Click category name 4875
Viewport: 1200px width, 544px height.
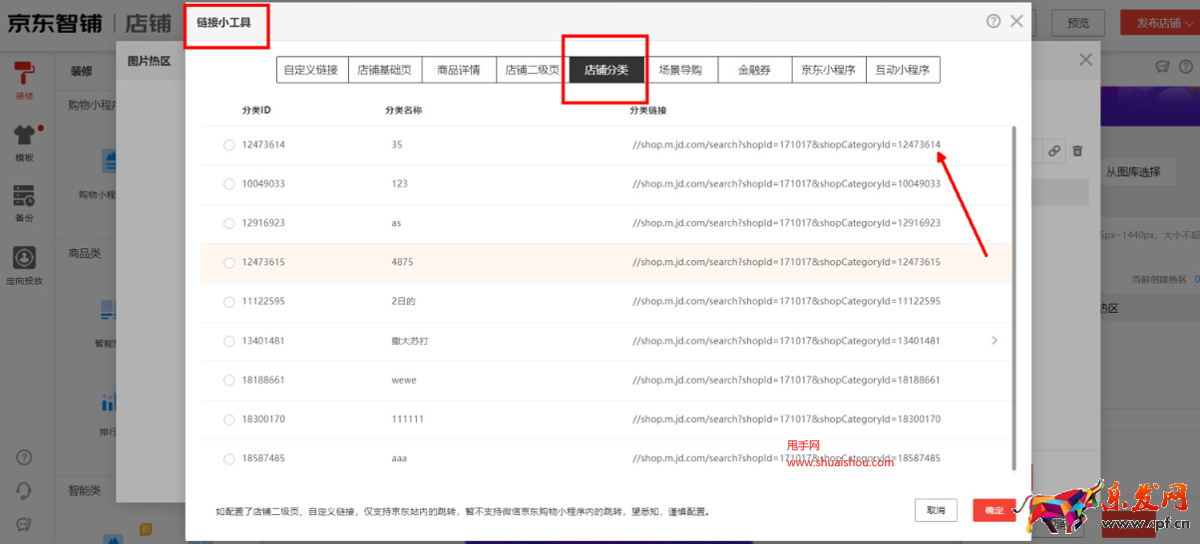pos(402,262)
